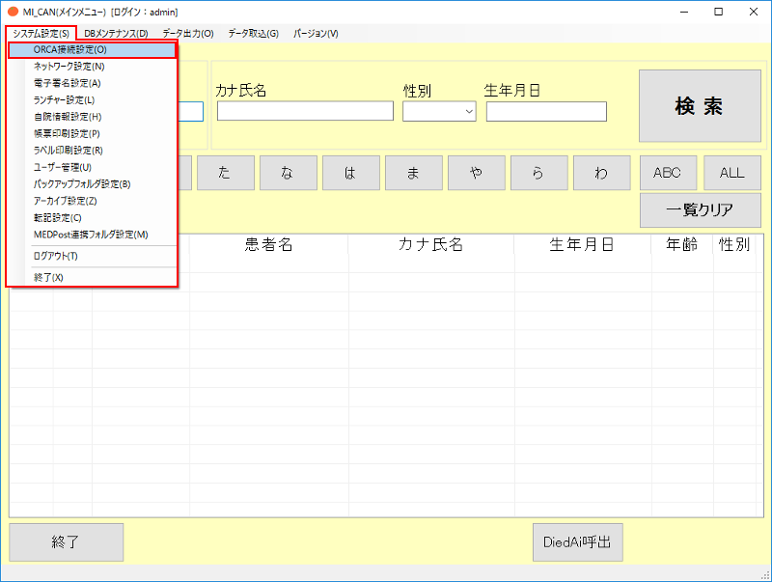Click the 生年月日 input field
The height and width of the screenshot is (582, 772).
(x=546, y=112)
